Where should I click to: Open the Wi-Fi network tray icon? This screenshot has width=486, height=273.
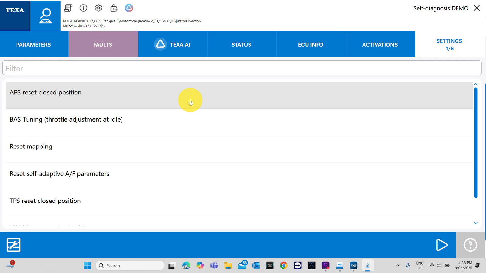pos(432,266)
